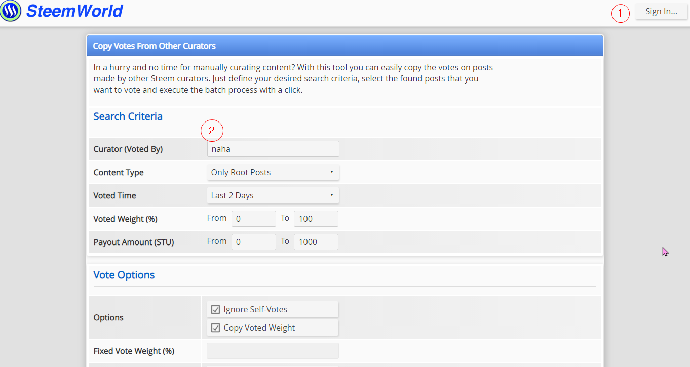Toggle the Ignore Self-Votes checkbox
The image size is (690, 367).
[216, 309]
